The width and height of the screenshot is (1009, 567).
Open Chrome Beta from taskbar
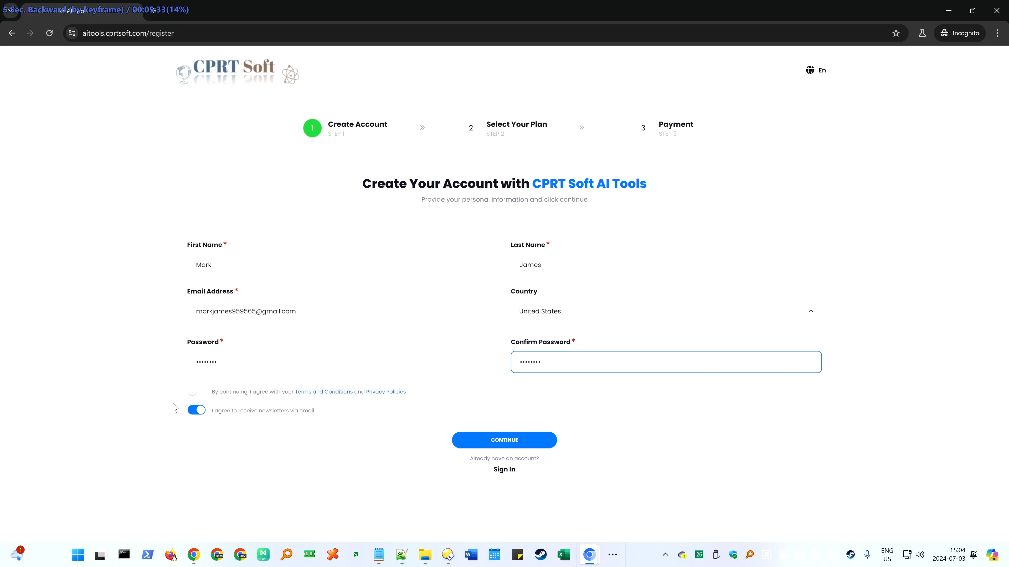217,554
